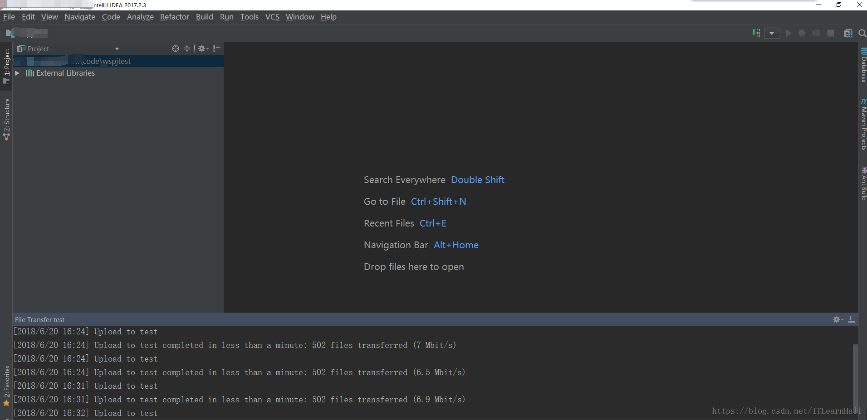Click the Scroll from Source target icon

pyautogui.click(x=176, y=48)
